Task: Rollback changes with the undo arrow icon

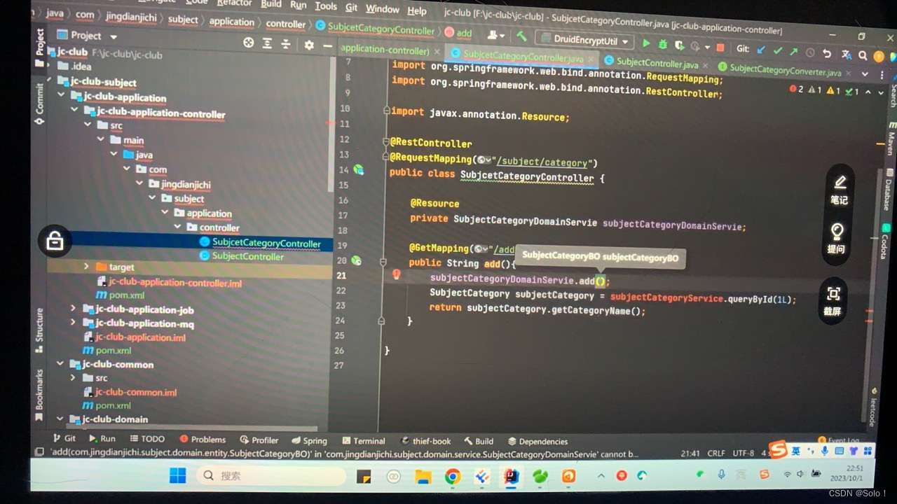Action: [x=827, y=54]
